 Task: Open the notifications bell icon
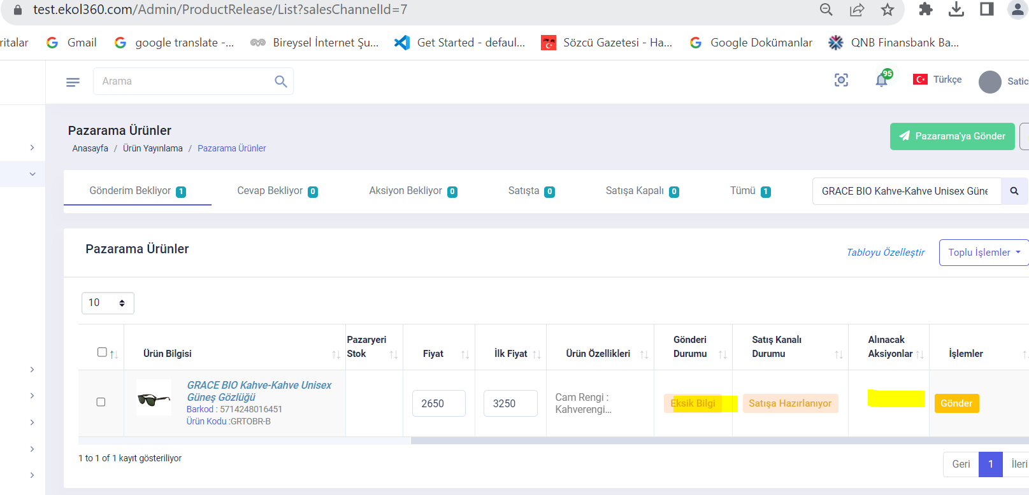[881, 80]
